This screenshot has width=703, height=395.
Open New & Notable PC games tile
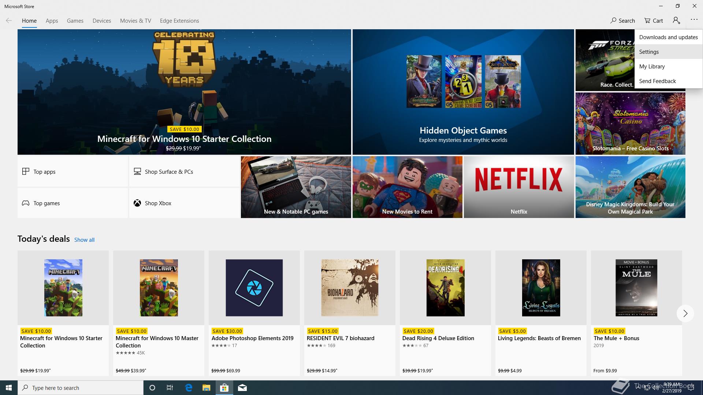tap(296, 187)
